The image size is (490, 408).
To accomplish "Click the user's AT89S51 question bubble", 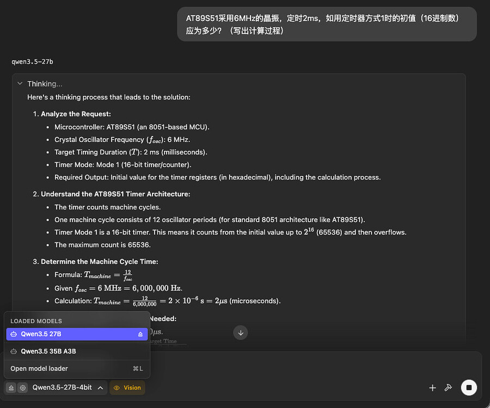I will pyautogui.click(x=327, y=24).
